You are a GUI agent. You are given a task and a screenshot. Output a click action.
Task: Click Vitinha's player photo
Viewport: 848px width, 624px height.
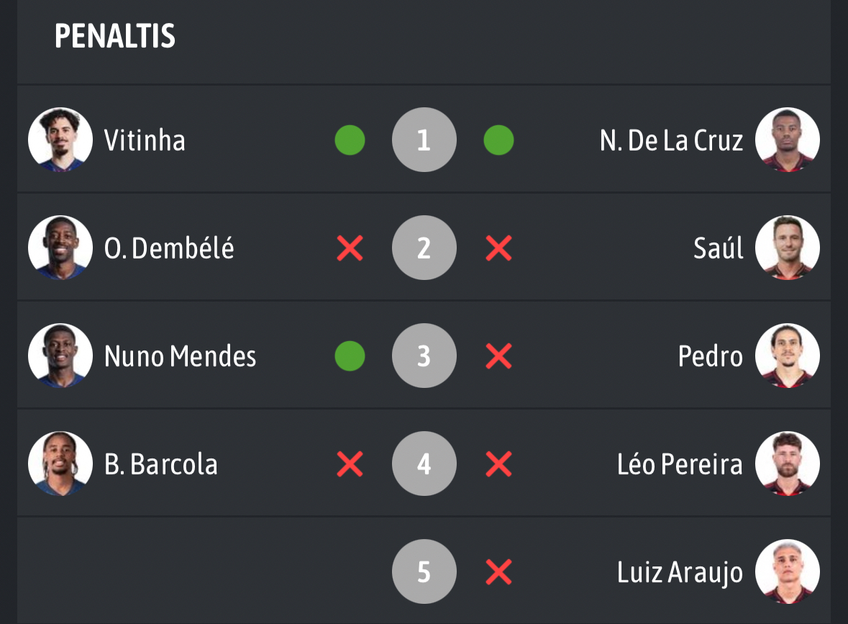60,140
